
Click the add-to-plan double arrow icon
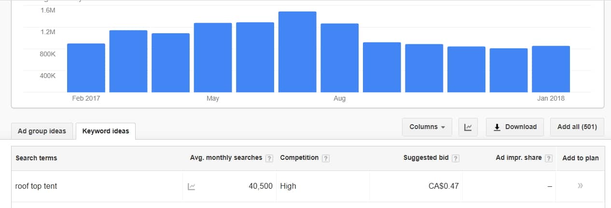[580, 186]
